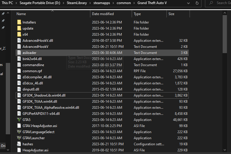
Task: Click the refresh button in address bar
Action: pyautogui.click(x=197, y=3)
